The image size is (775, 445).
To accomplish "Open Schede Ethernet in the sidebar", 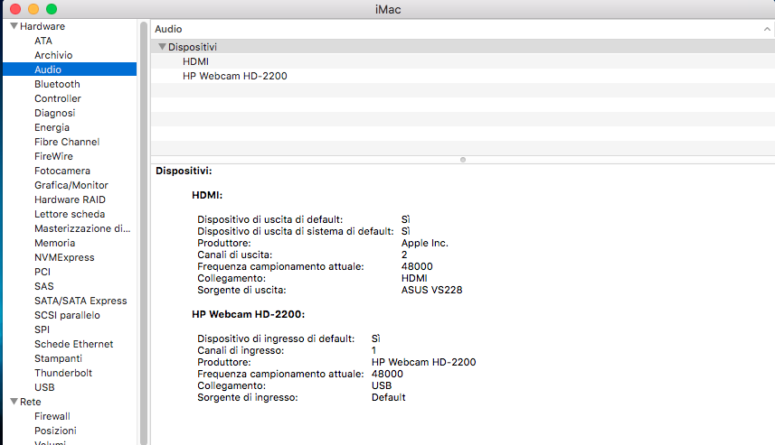I will coord(73,344).
